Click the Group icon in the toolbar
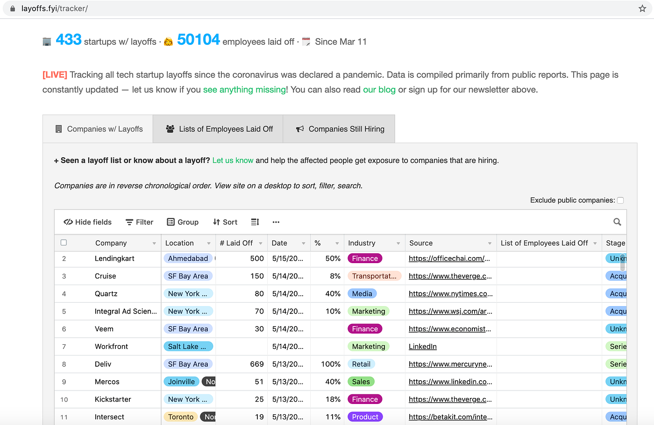Screen dimensions: 654x425 click(171, 222)
